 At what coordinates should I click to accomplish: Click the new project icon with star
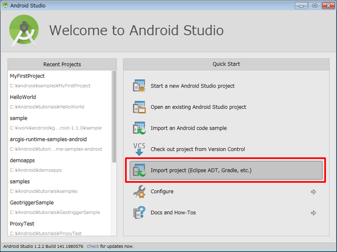pos(139,86)
